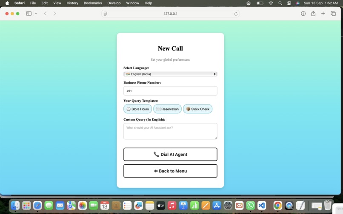The height and width of the screenshot is (214, 343).
Task: Click the battery status icon
Action: tap(260, 3)
